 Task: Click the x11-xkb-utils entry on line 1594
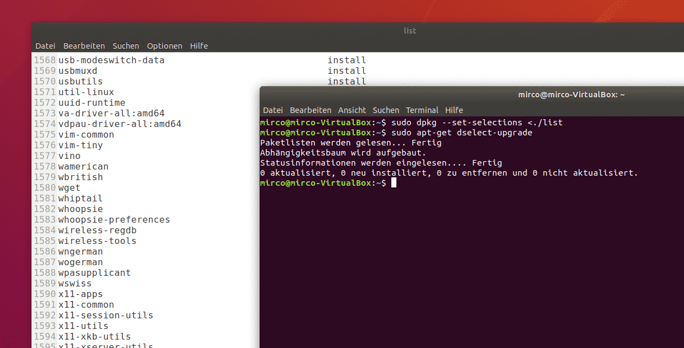(x=94, y=336)
